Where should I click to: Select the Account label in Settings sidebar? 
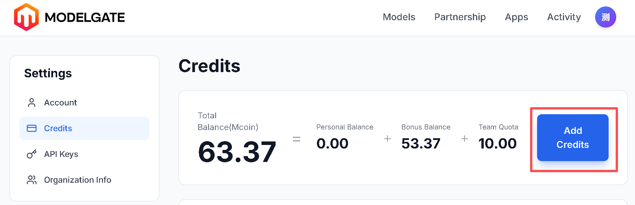60,102
